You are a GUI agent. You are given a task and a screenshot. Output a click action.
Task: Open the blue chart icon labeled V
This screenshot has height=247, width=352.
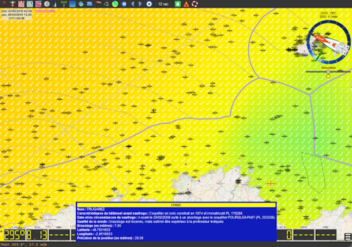(30, 4)
